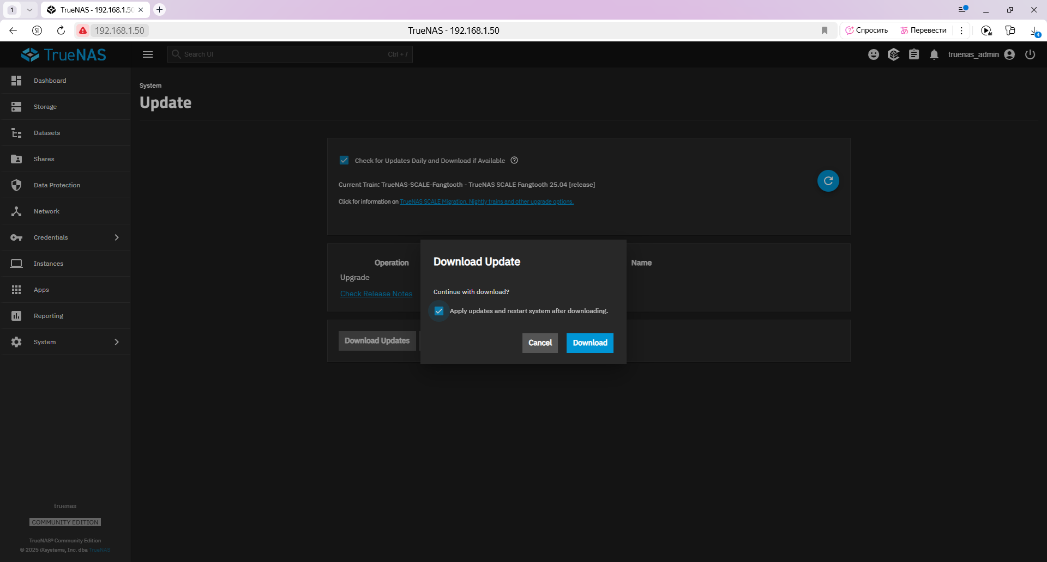Open the browser downloads icon
This screenshot has width=1047, height=562.
(1034, 31)
